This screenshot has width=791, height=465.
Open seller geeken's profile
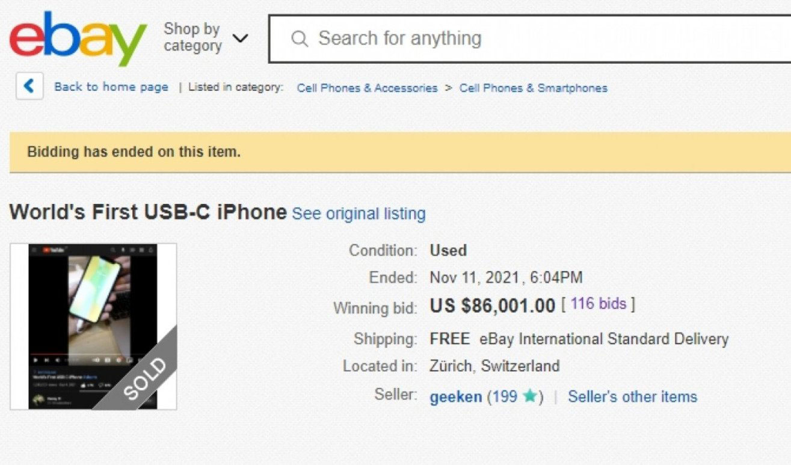456,397
